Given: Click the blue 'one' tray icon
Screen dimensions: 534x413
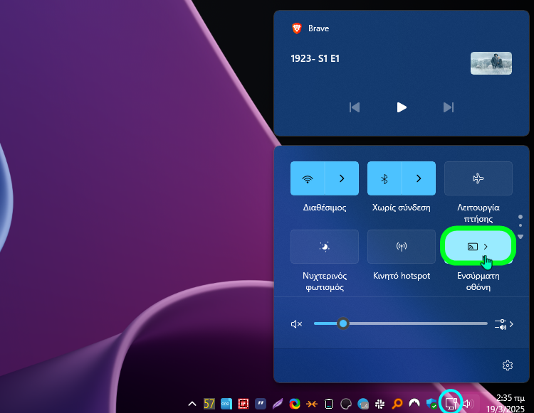Looking at the screenshot, I should [226, 404].
